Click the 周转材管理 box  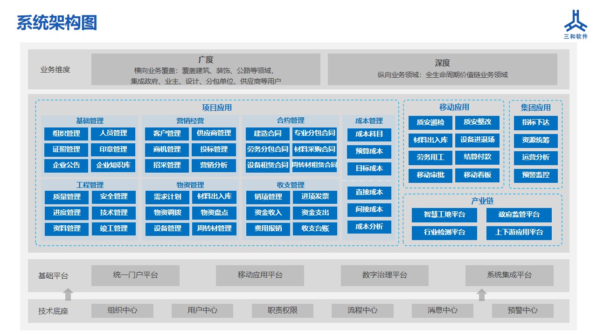(215, 228)
